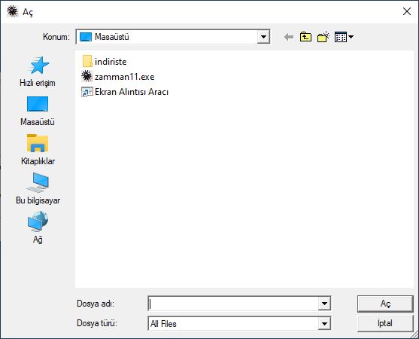Go back using the gray arrow icon
Screen dimensions: 419x339
(289, 37)
